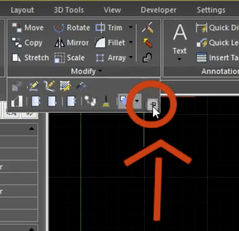Image resolution: width=239 pixels, height=231 pixels.
Task: Click the Fillet tool
Action: (110, 43)
